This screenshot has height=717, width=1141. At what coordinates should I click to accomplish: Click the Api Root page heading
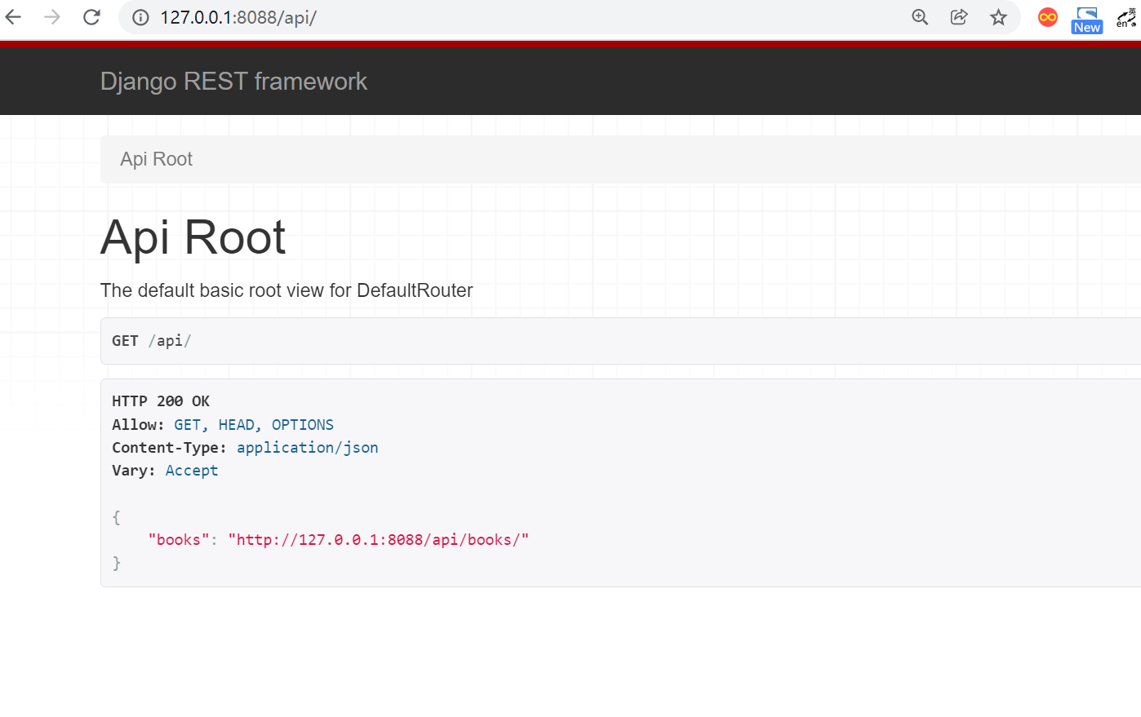(x=193, y=237)
